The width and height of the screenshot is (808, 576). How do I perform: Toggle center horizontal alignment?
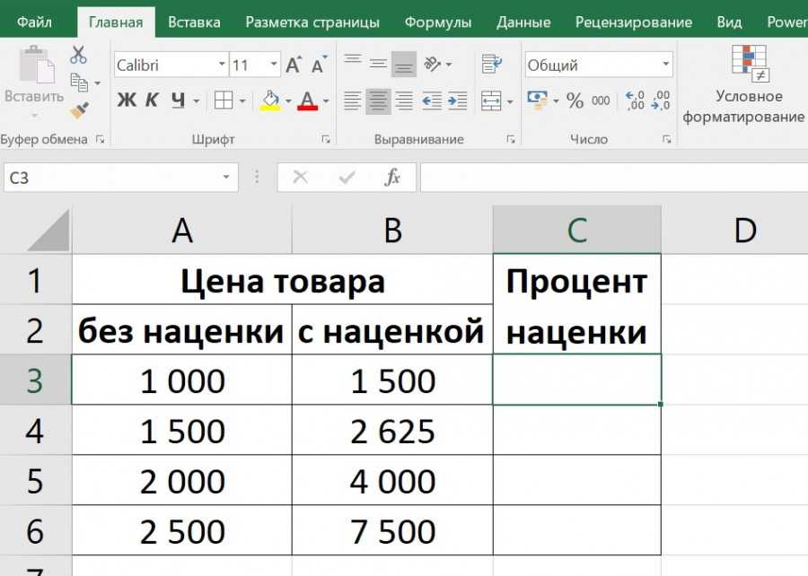(x=378, y=100)
